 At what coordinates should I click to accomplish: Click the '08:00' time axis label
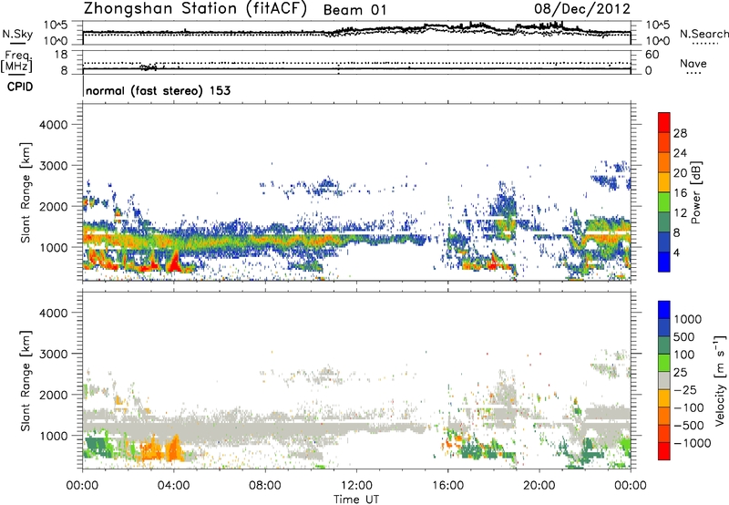(x=265, y=486)
